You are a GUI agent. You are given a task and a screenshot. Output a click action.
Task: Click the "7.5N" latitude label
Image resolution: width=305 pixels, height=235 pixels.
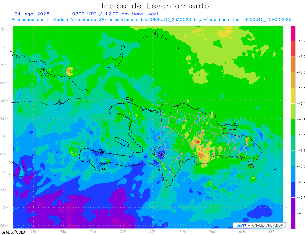4,190
